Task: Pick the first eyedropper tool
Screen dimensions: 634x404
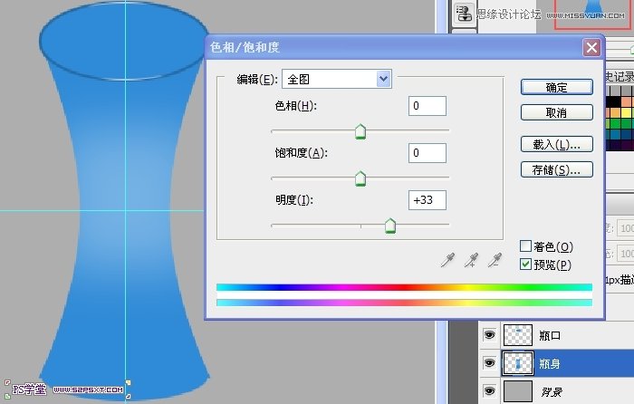Action: coord(447,260)
